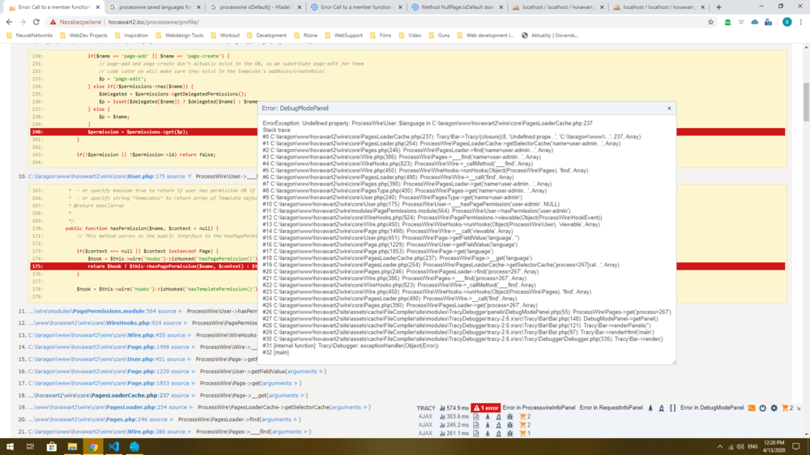Open the WebDev Projects bookmark folder

pyautogui.click(x=87, y=36)
